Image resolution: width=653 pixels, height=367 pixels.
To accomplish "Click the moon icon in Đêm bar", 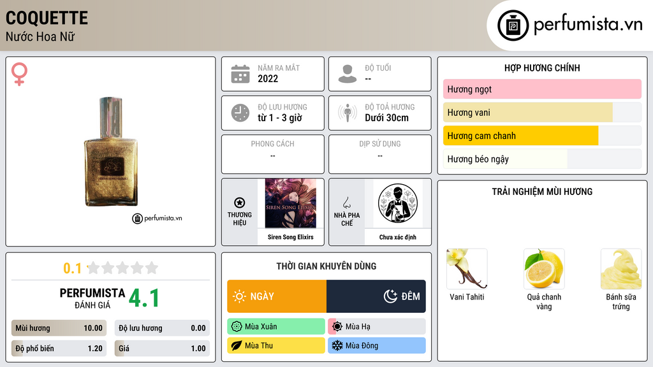I will [x=390, y=296].
